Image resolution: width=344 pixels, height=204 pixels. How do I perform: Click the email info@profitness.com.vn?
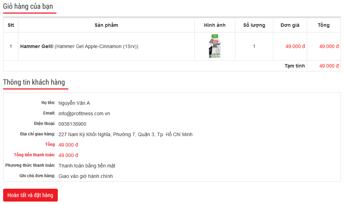[84, 113]
